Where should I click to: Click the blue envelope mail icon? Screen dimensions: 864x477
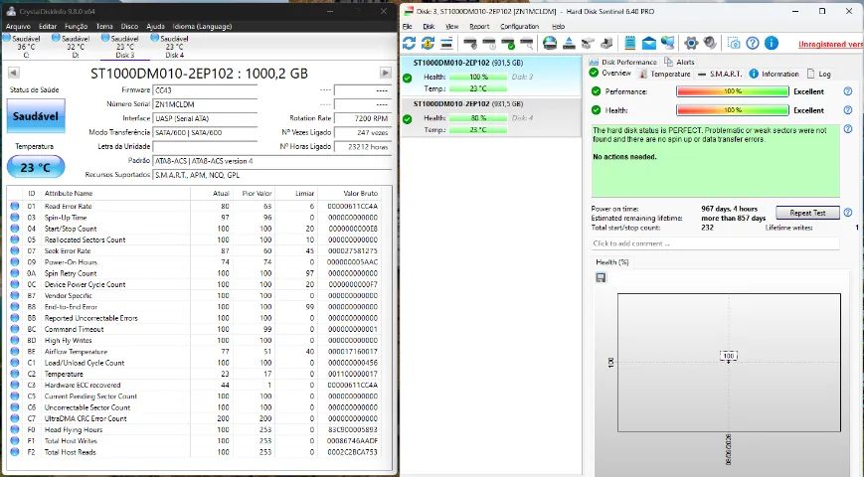pos(649,43)
